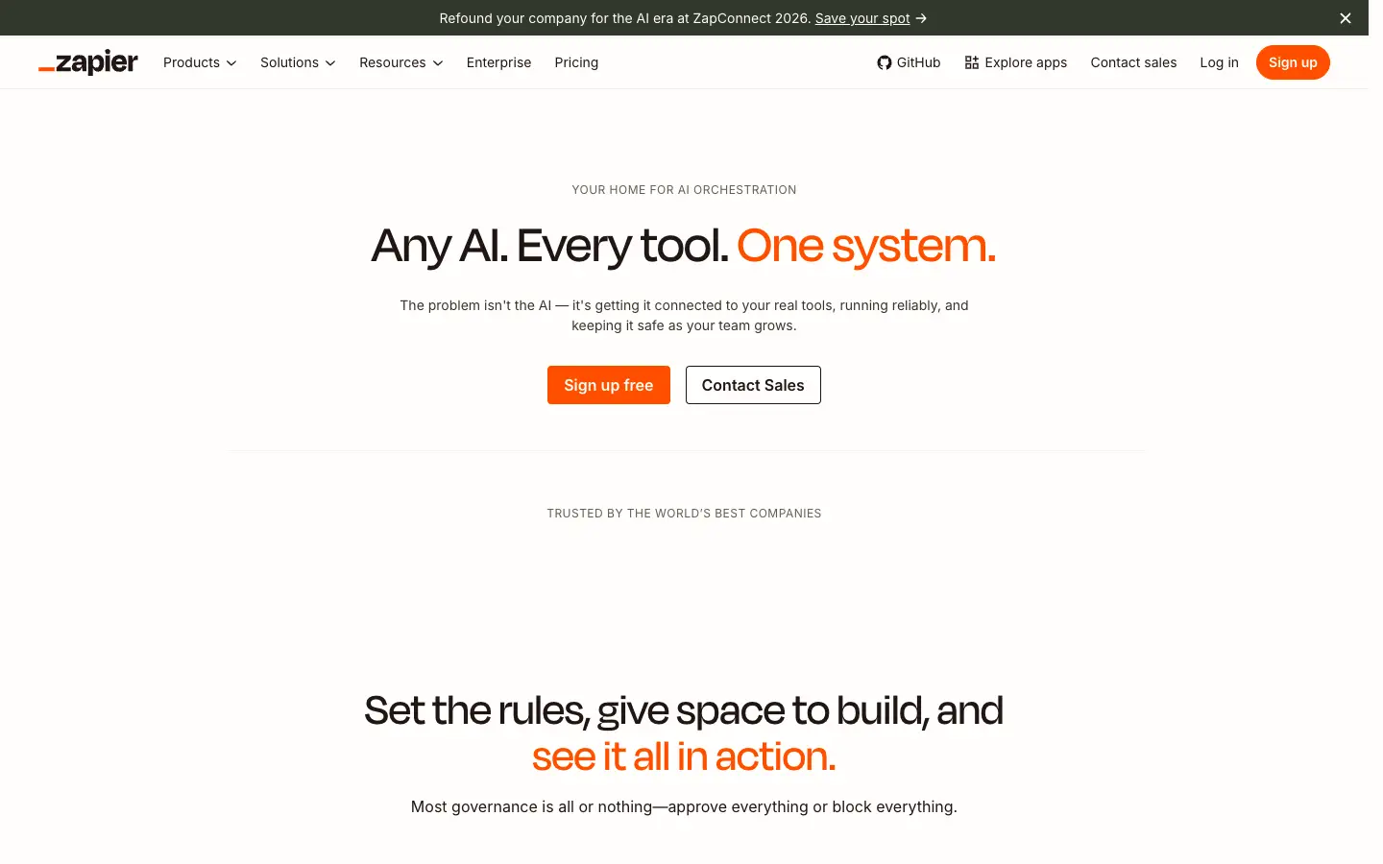
Task: Expand the Solutions dropdown
Action: coord(298,62)
